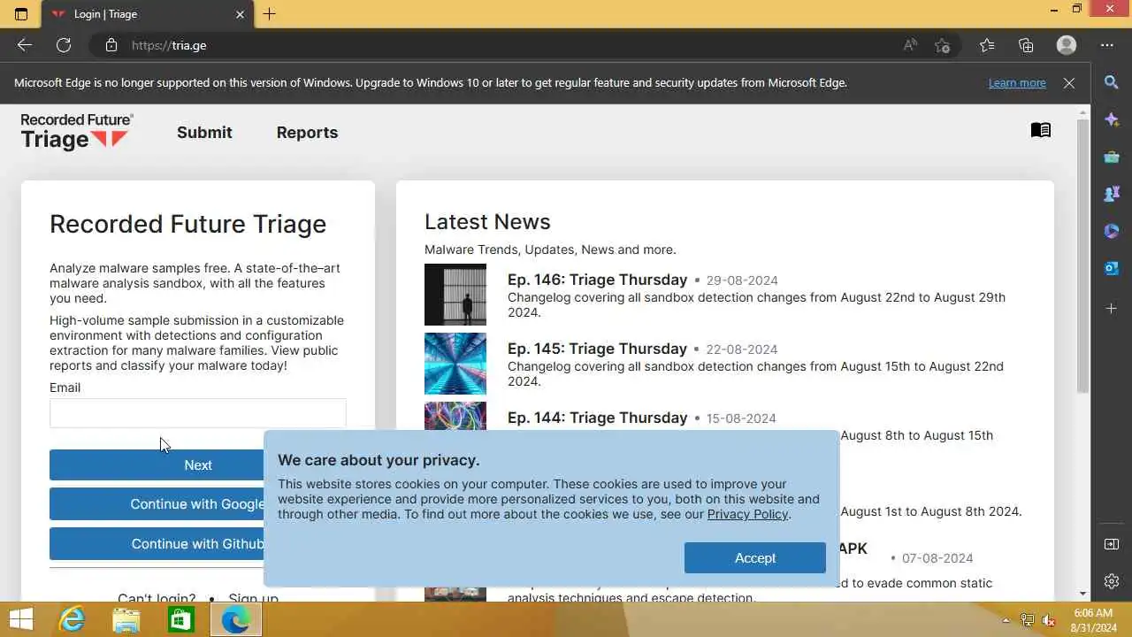Click the scrollbar down arrow
The width and height of the screenshot is (1132, 637).
click(1083, 594)
